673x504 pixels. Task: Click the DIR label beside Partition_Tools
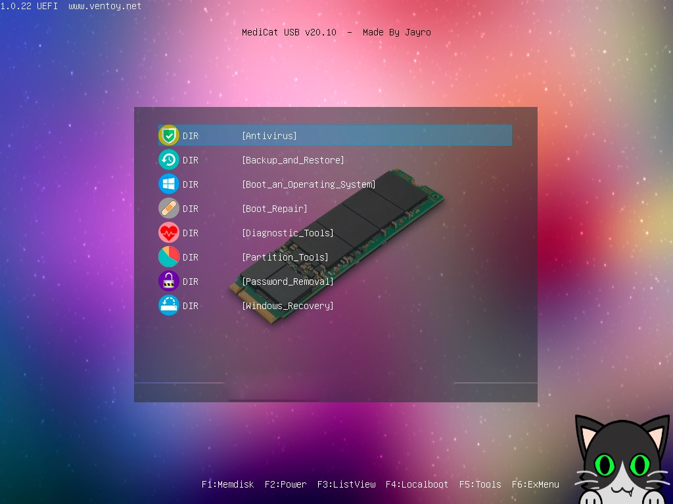(x=191, y=257)
